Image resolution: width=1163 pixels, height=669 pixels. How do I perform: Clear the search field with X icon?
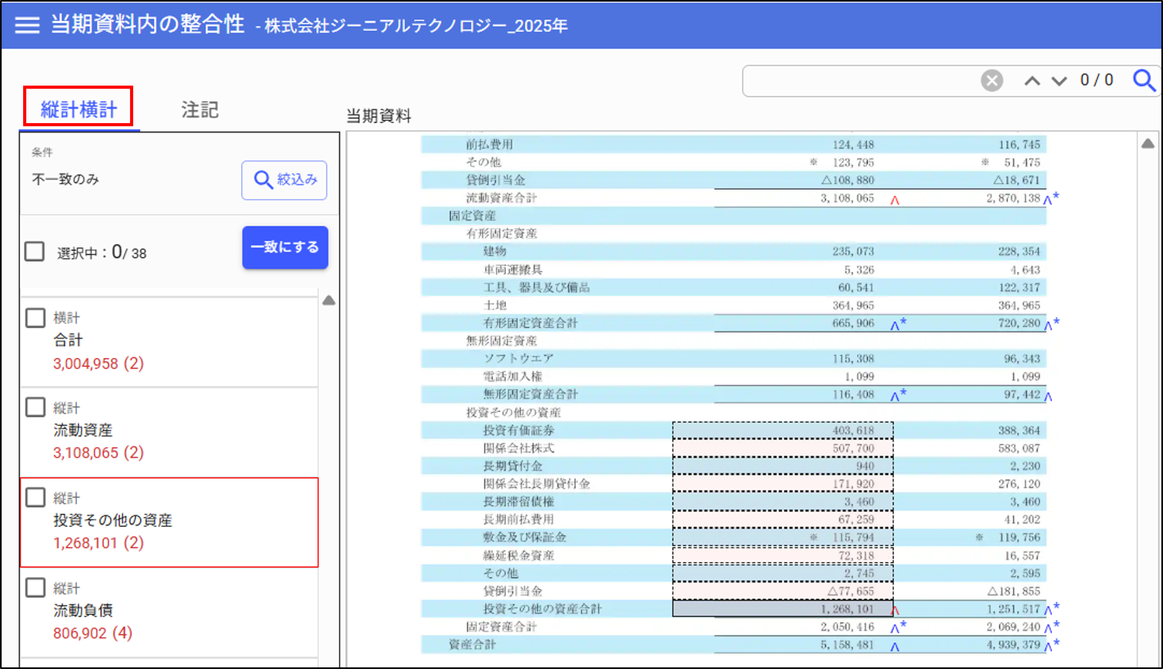click(992, 81)
